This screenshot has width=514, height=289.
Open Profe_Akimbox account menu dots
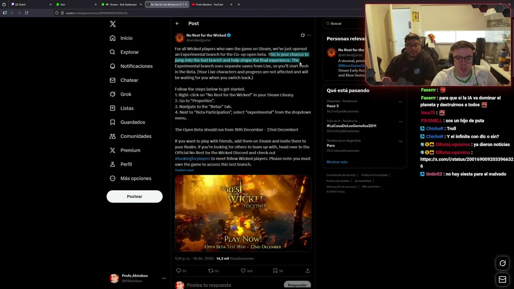(x=164, y=278)
